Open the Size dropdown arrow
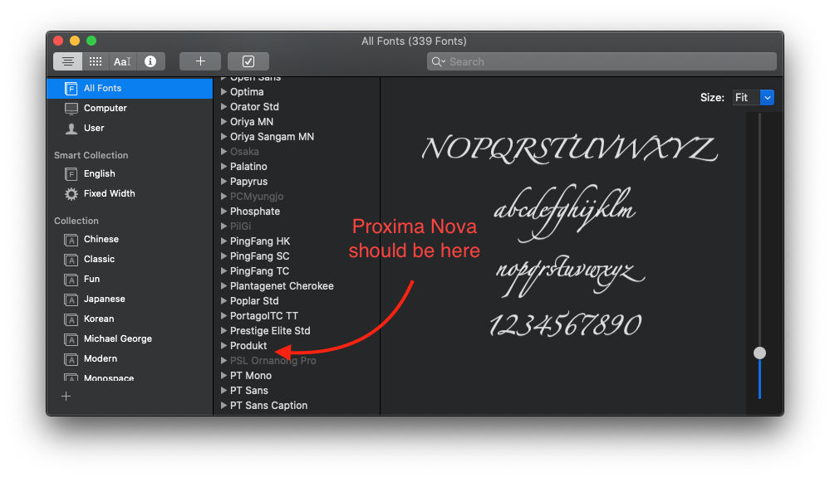 pyautogui.click(x=767, y=98)
